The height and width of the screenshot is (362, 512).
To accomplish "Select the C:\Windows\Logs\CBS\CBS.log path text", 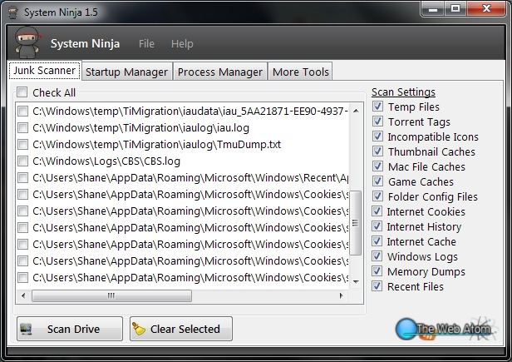I will (106, 161).
